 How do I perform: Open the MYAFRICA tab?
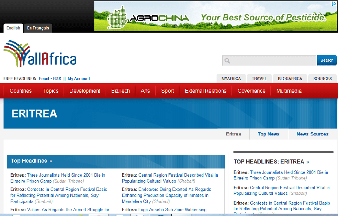[x=231, y=79]
